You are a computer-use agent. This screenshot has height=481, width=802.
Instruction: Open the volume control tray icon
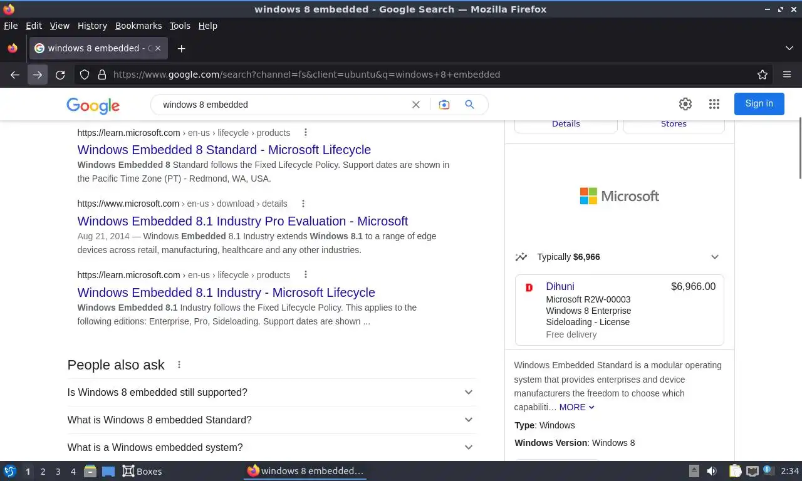(712, 471)
